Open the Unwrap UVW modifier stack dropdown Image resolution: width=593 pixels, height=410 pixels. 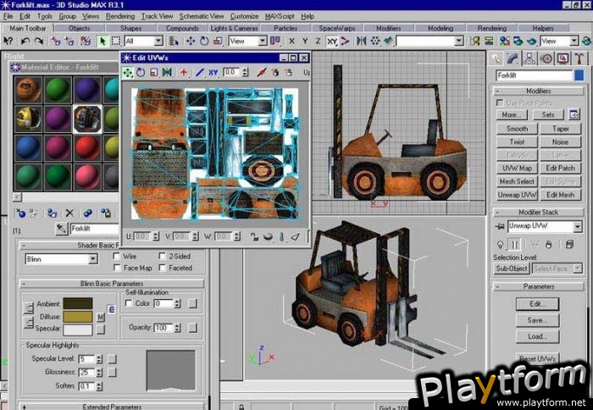pos(576,227)
